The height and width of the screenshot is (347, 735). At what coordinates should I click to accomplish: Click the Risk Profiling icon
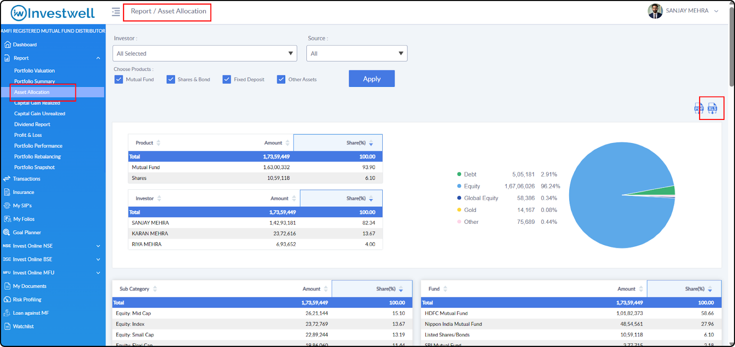pyautogui.click(x=7, y=300)
